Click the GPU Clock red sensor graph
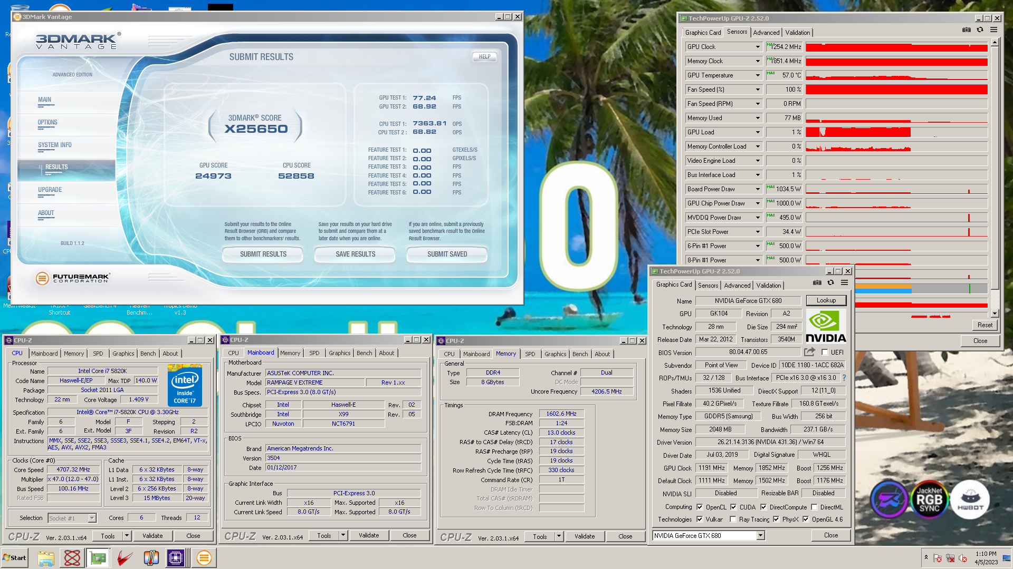 tap(896, 47)
